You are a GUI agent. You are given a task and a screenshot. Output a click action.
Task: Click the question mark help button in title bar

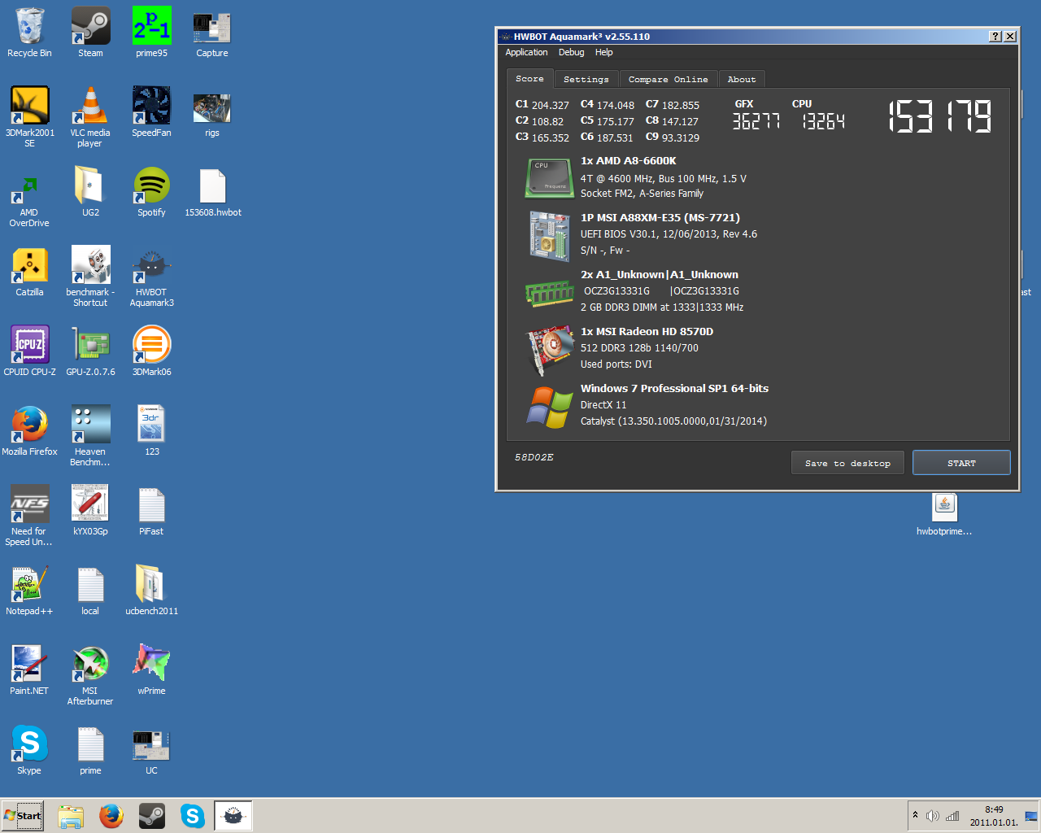click(995, 37)
